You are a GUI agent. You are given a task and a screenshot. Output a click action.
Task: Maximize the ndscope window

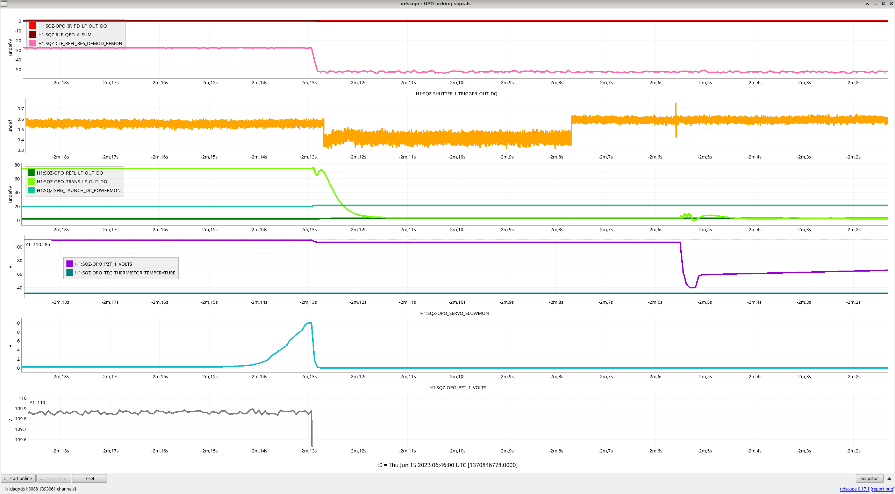(x=883, y=4)
